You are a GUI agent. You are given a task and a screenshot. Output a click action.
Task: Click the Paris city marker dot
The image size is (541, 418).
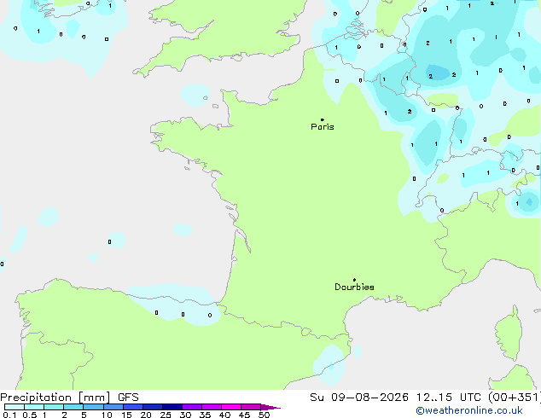pyautogui.click(x=323, y=119)
